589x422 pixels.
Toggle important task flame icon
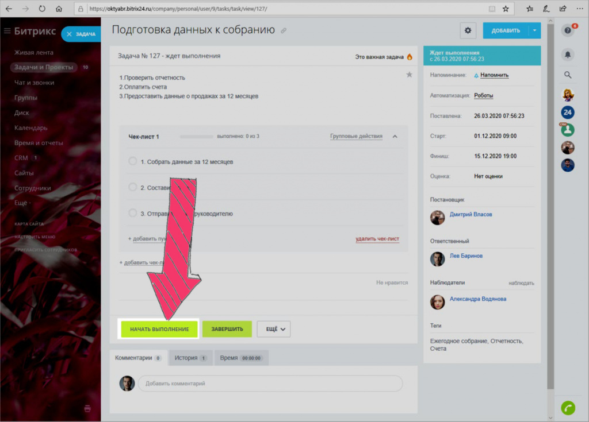point(410,57)
